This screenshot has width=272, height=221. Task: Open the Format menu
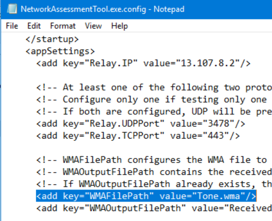[x=62, y=26]
